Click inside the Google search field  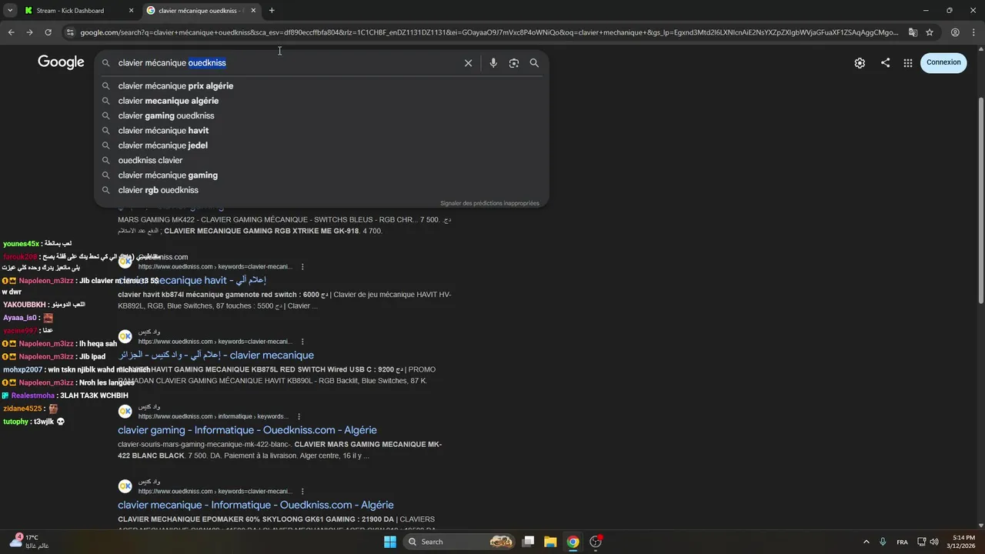285,63
